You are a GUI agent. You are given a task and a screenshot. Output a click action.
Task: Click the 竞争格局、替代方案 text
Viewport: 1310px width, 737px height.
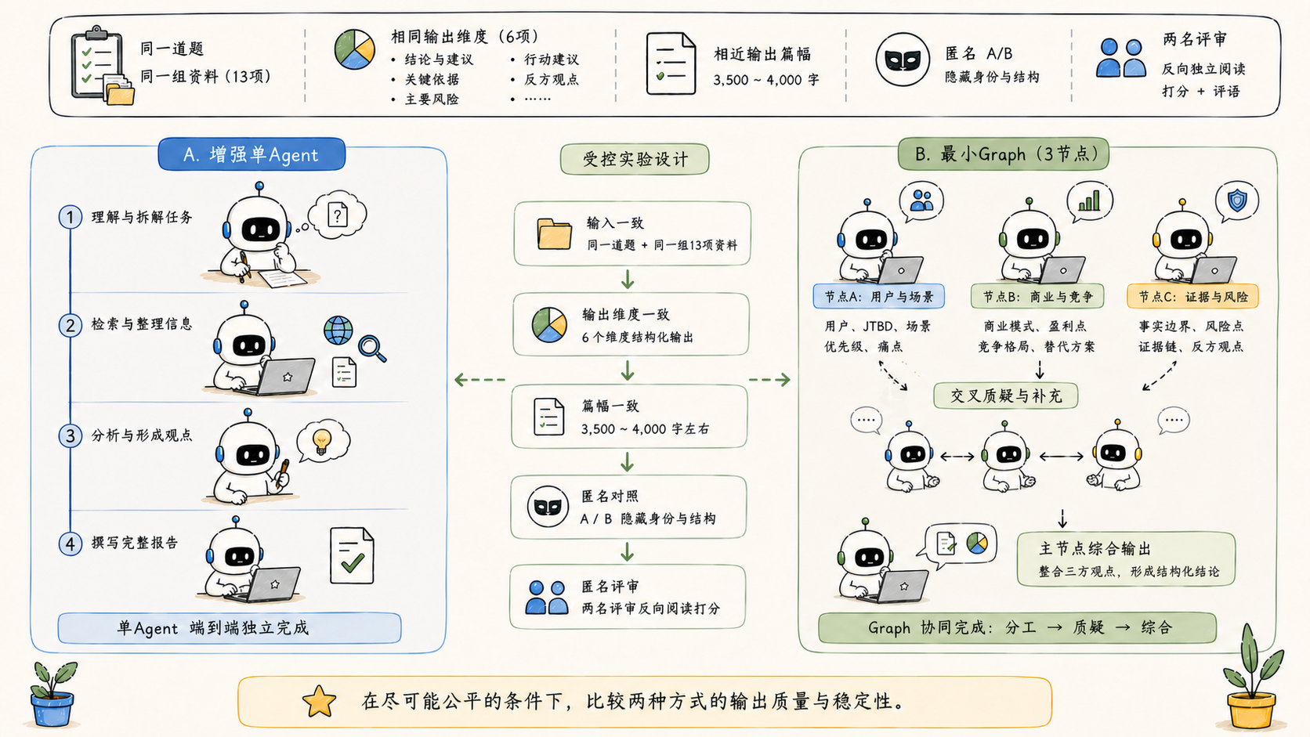tap(1037, 346)
